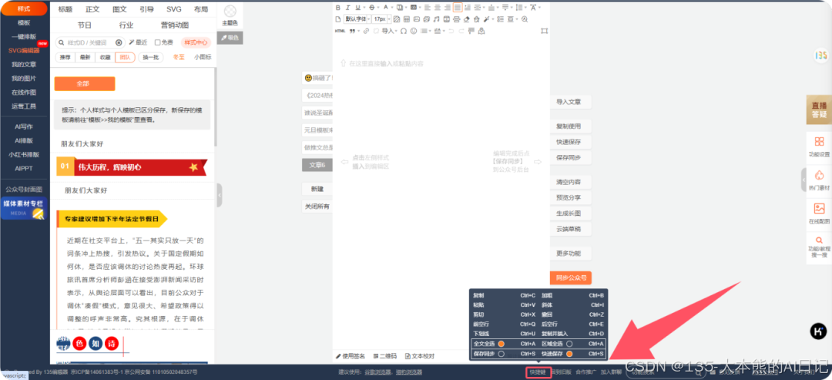Screen dimensions: 832x380
Task: Open the line spacing dropdown
Action: pyautogui.click(x=526, y=8)
